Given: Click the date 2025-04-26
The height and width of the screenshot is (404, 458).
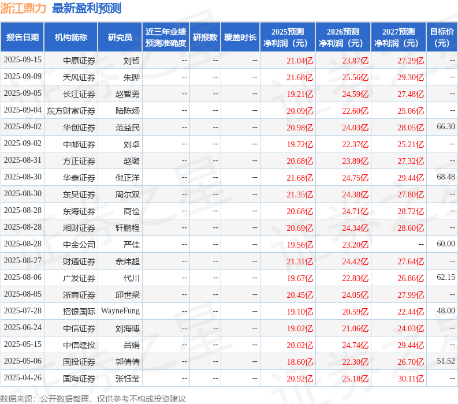Looking at the screenshot, I should pyautogui.click(x=23, y=377).
